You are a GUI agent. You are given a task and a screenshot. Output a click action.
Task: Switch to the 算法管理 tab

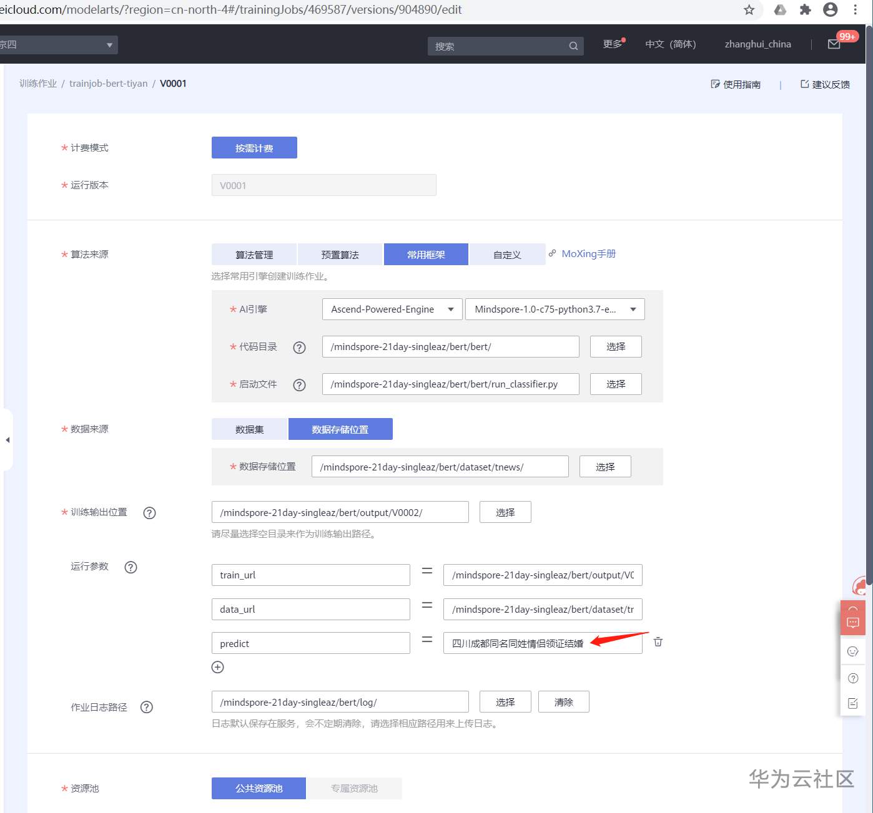tap(254, 255)
